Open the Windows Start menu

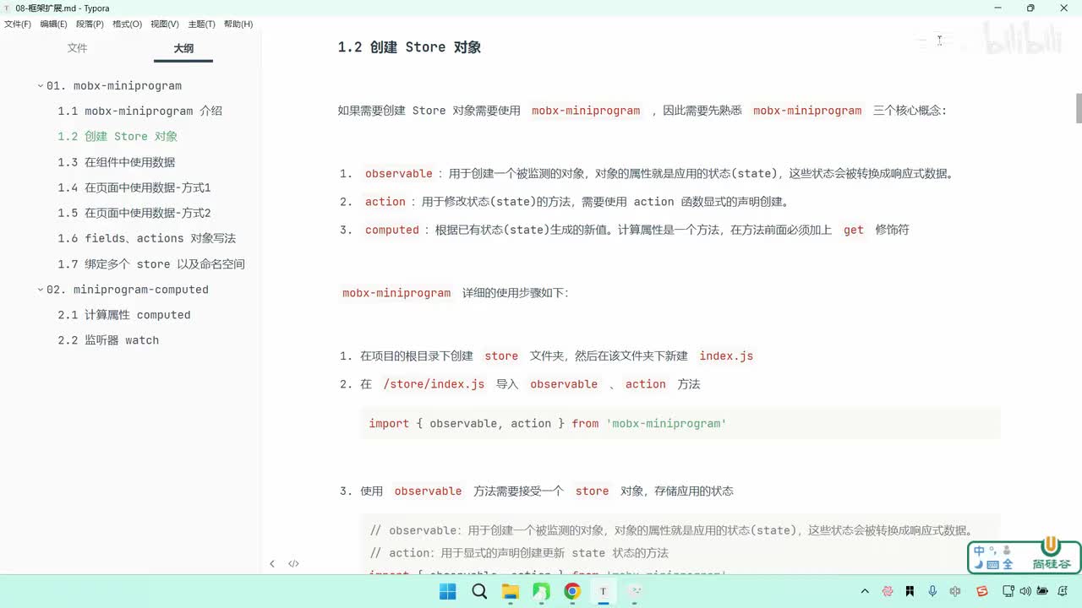(447, 591)
